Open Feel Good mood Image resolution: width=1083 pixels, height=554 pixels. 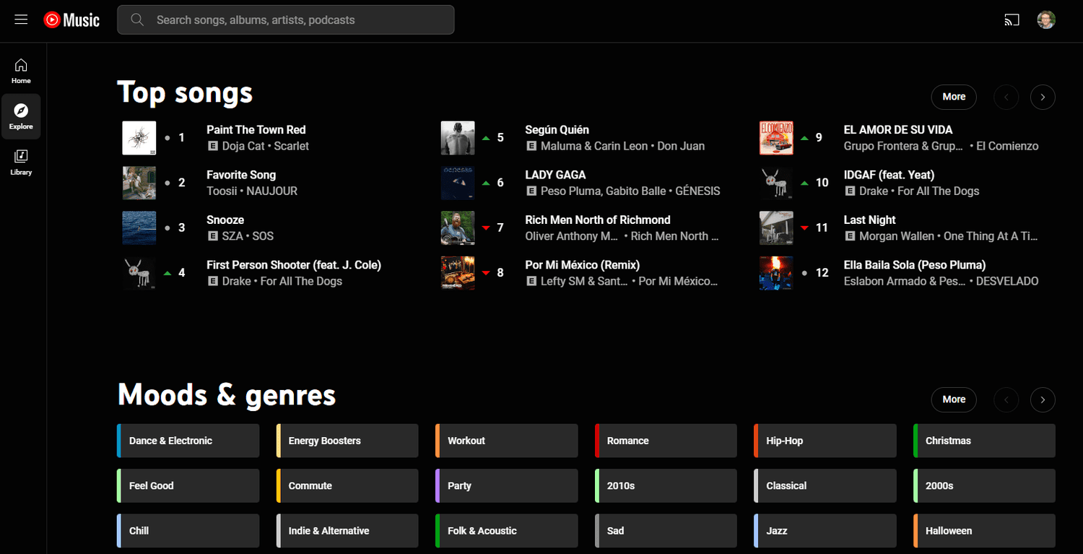point(188,485)
